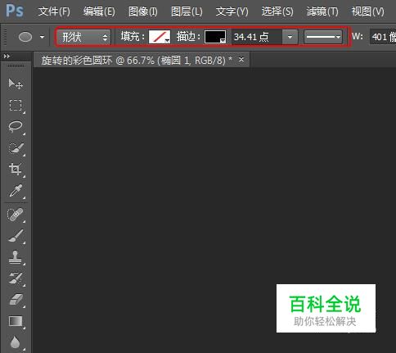Image resolution: width=396 pixels, height=353 pixels.
Task: Select the Lasso tool
Action: click(x=16, y=126)
